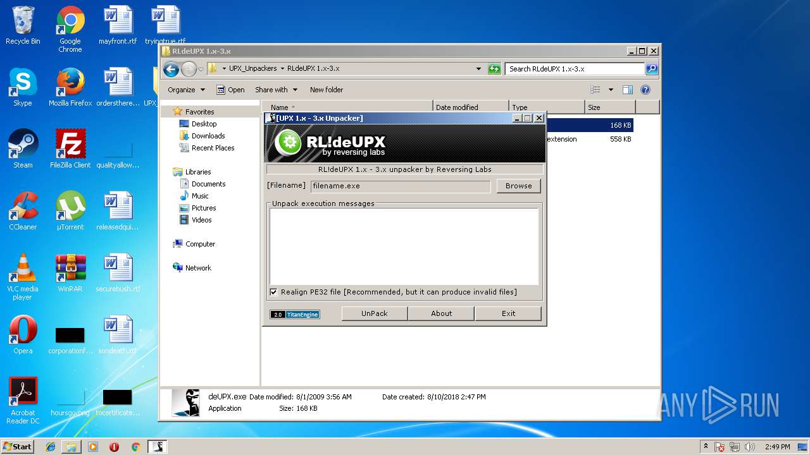Click the search magnifier icon
The image size is (810, 455).
(651, 69)
